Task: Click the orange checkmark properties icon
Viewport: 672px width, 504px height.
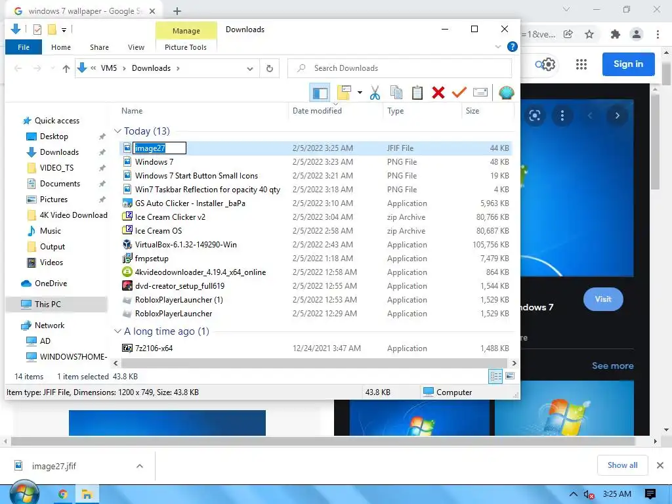Action: tap(459, 93)
